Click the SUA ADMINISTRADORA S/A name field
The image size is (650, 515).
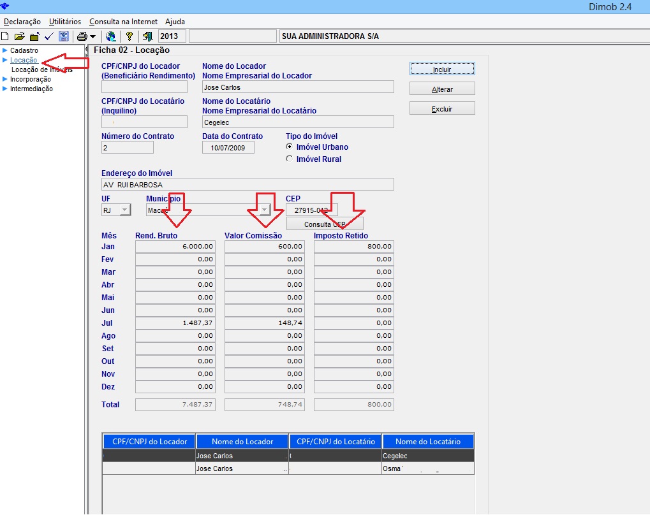click(x=464, y=36)
